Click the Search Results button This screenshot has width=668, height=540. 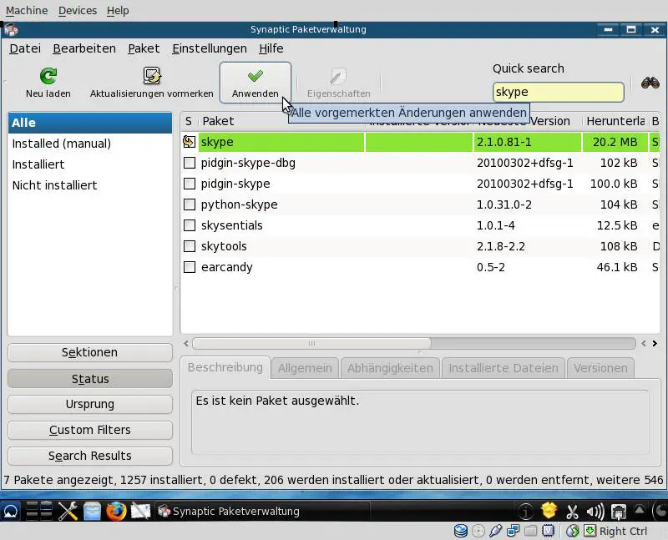90,456
